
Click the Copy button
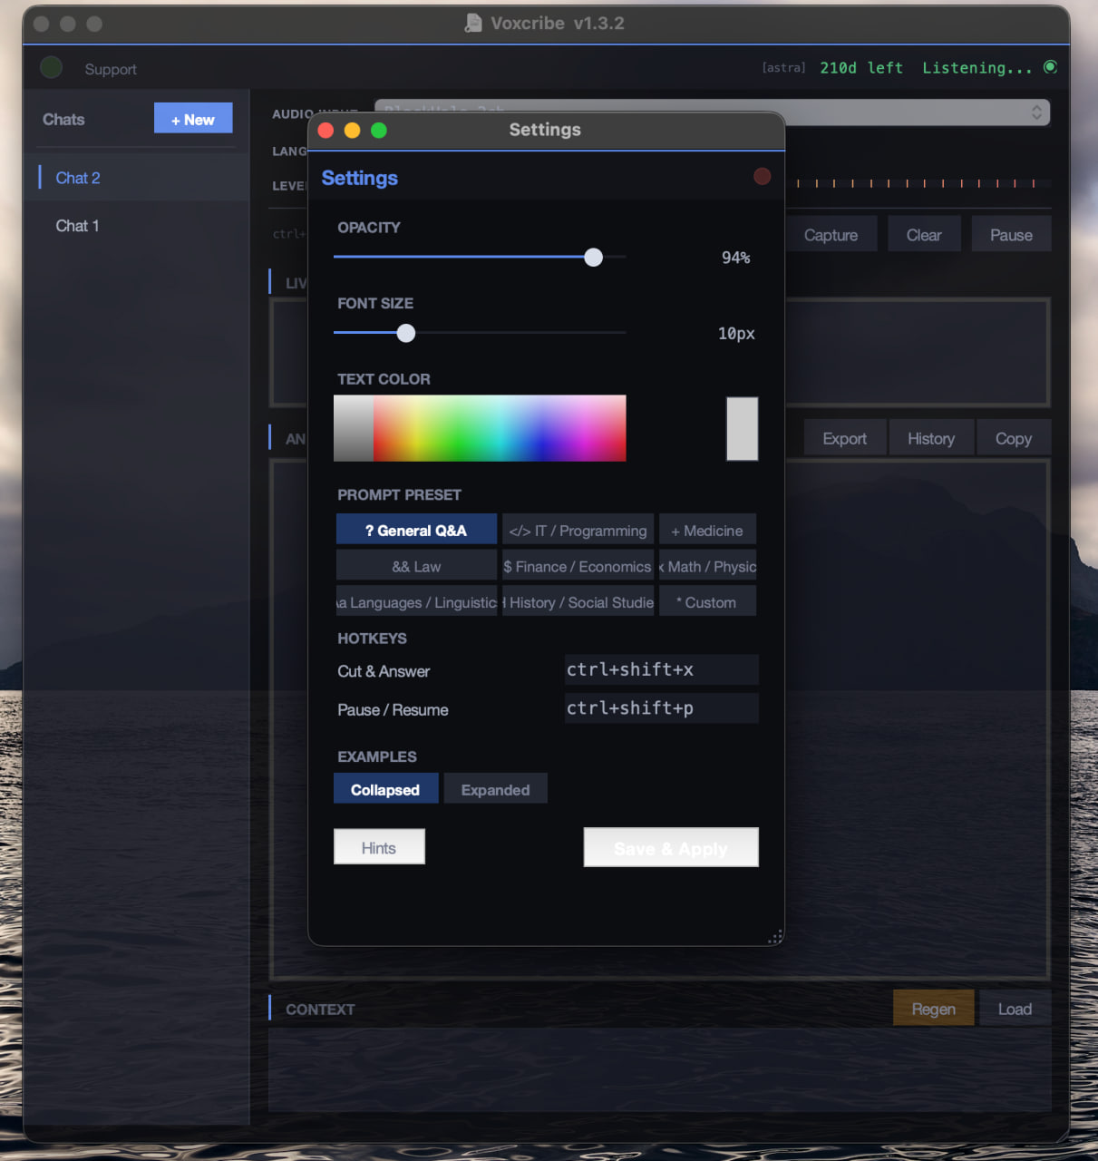[1014, 438]
